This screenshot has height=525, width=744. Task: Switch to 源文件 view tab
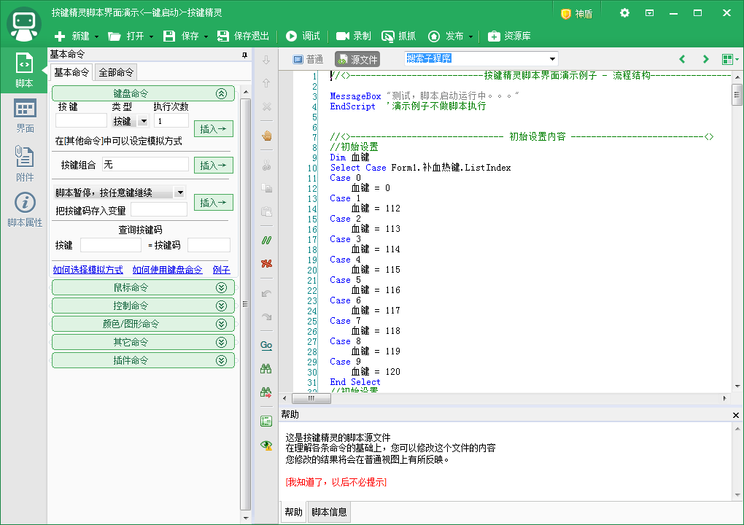pos(357,59)
